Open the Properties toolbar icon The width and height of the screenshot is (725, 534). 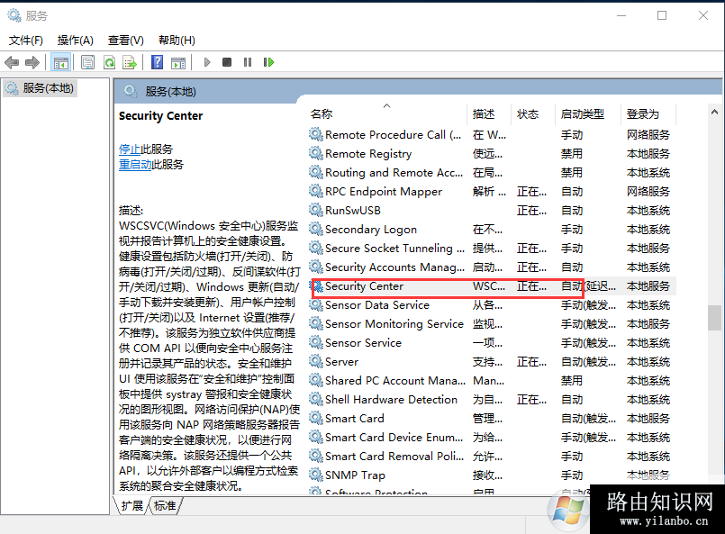[87, 62]
